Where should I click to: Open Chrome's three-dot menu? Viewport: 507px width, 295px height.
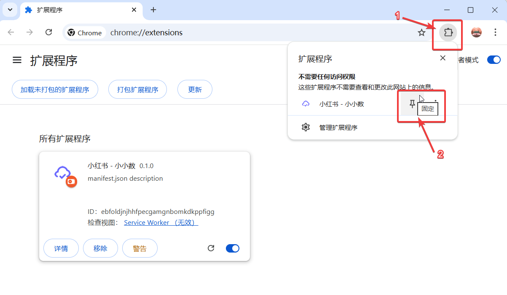tap(495, 32)
